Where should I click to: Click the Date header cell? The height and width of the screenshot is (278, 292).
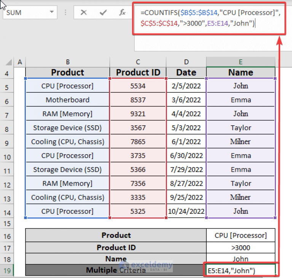(x=186, y=73)
